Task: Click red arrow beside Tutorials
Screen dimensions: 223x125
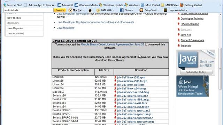Action: pos(179,45)
